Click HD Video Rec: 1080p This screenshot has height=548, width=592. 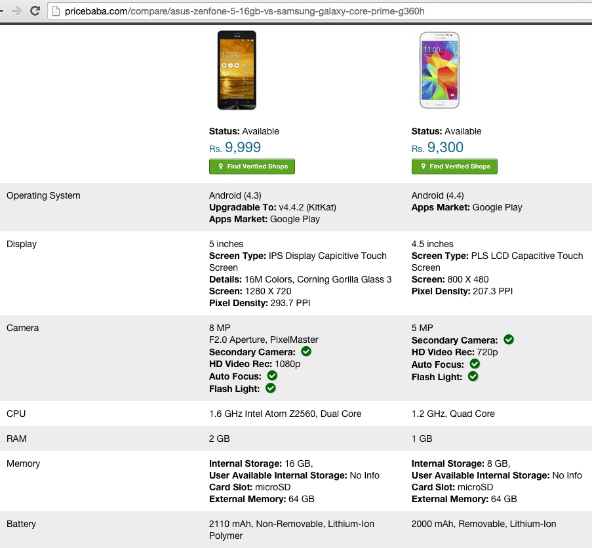[x=255, y=364]
